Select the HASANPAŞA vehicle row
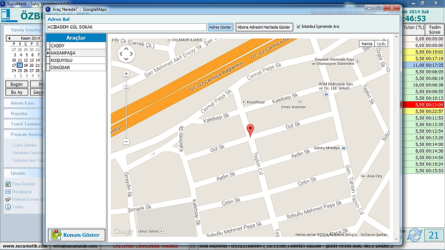 coord(76,53)
